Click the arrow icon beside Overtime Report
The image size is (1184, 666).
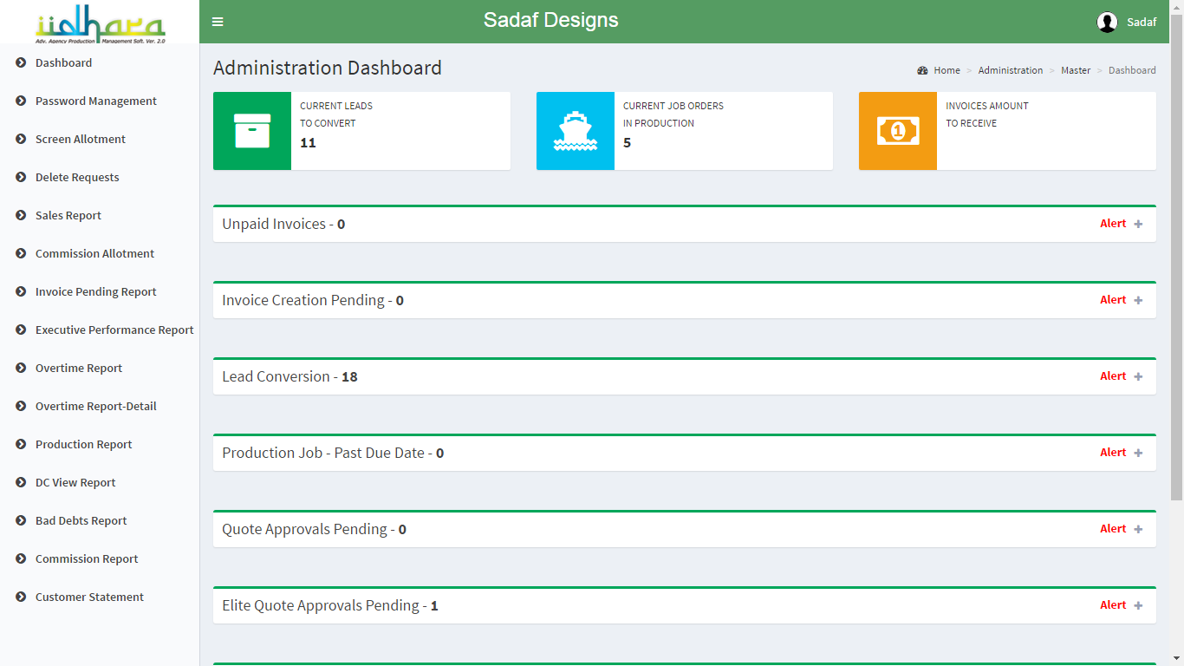[x=21, y=368]
